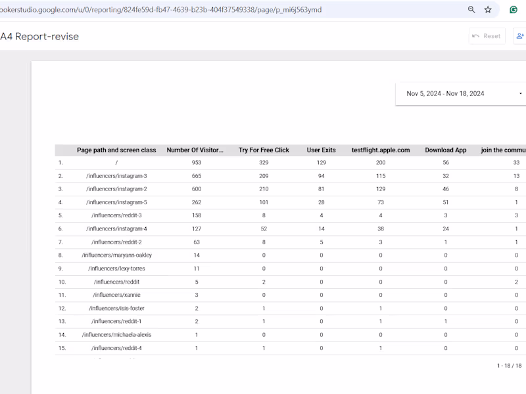Sort by Try For Free Click header
526x394 pixels.
click(x=264, y=150)
